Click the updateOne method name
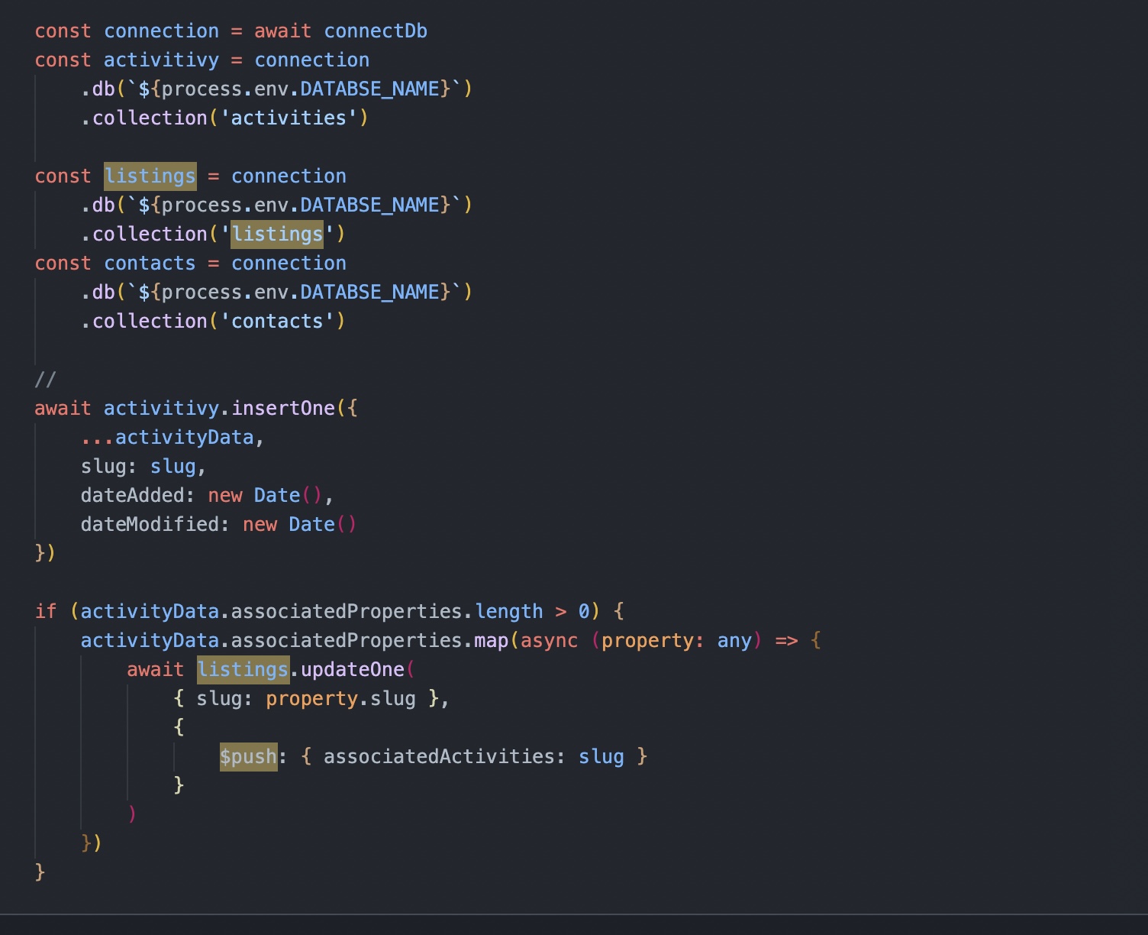This screenshot has height=935, width=1148. pos(353,670)
